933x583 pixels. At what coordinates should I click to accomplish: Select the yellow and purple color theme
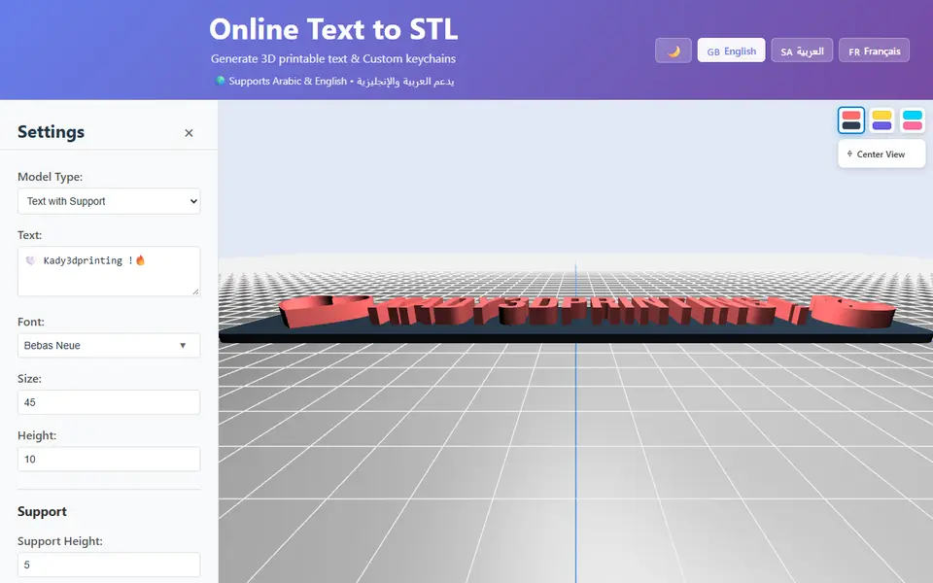pyautogui.click(x=881, y=120)
